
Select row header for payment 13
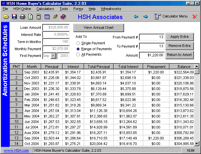pos(17,138)
